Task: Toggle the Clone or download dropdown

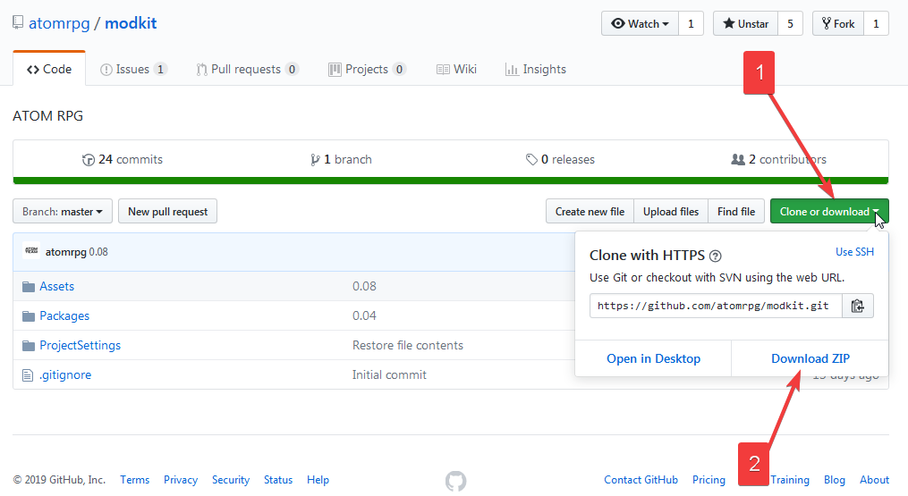Action: [x=829, y=212]
